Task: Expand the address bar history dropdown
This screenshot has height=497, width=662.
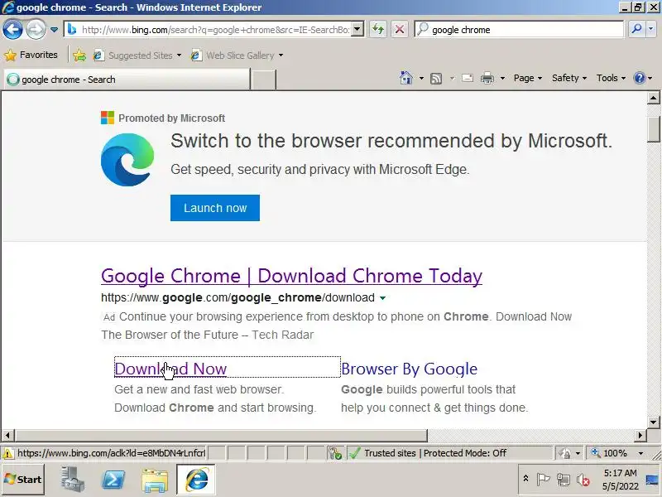Action: pyautogui.click(x=357, y=30)
